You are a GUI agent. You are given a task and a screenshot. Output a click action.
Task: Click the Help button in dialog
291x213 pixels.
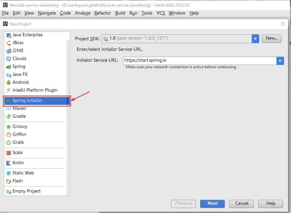click(271, 204)
